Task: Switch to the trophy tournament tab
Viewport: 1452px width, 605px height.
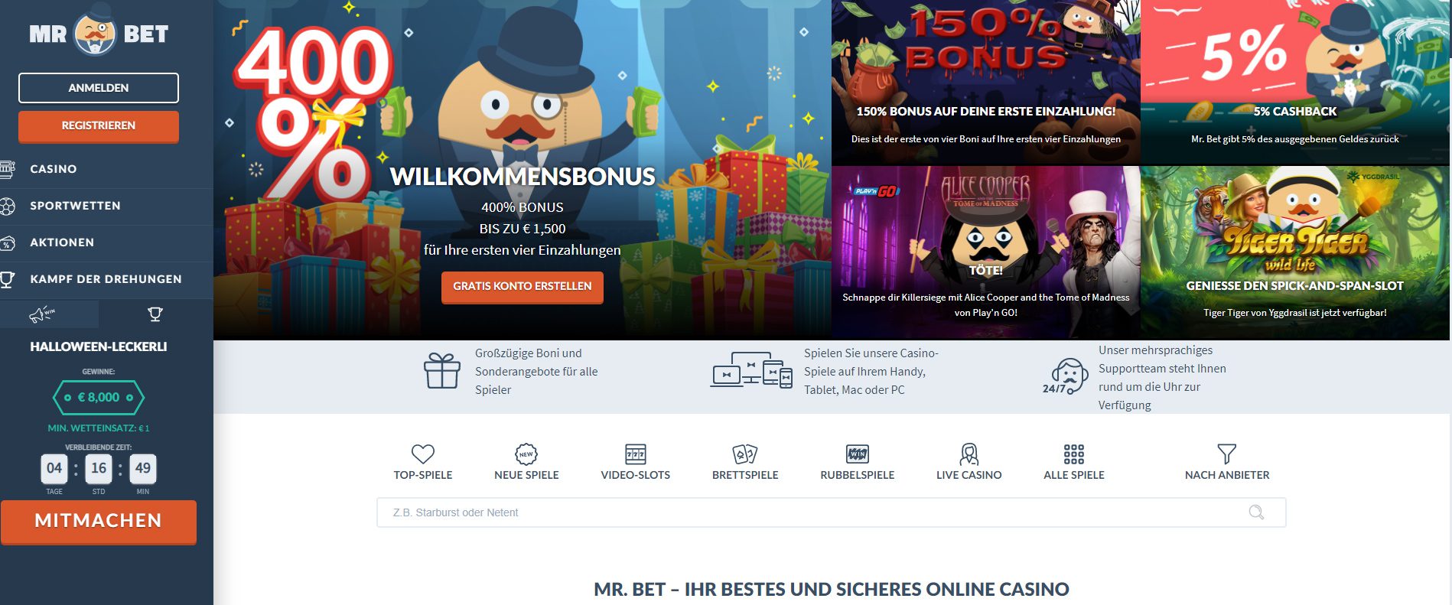Action: [155, 314]
